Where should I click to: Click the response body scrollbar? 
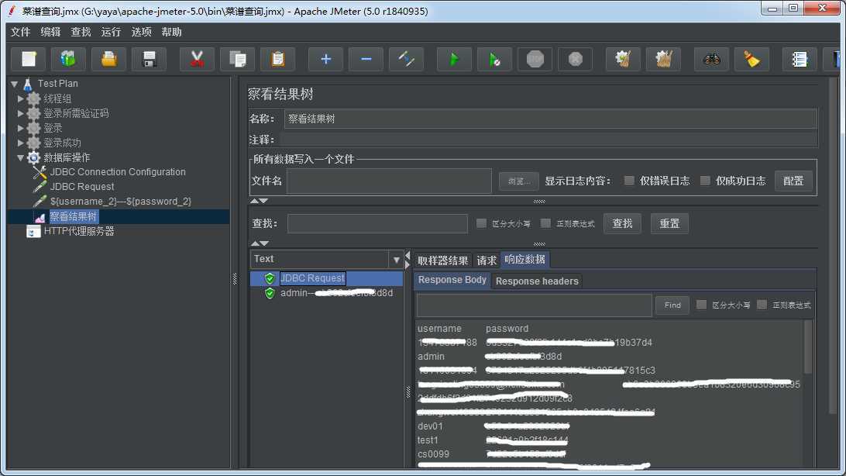coord(808,347)
